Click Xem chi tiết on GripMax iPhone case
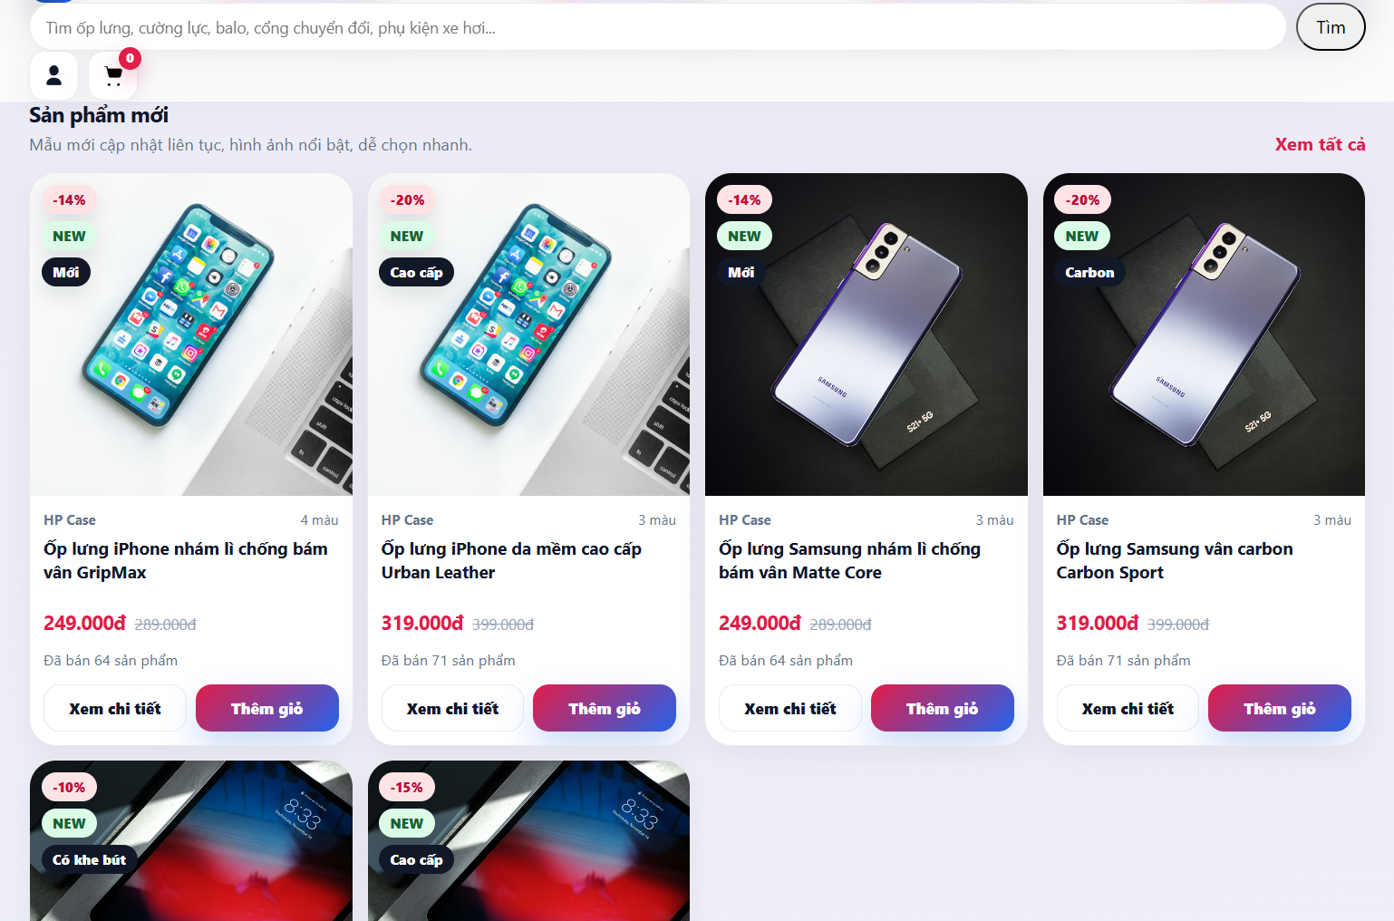This screenshot has width=1394, height=921. click(x=114, y=708)
